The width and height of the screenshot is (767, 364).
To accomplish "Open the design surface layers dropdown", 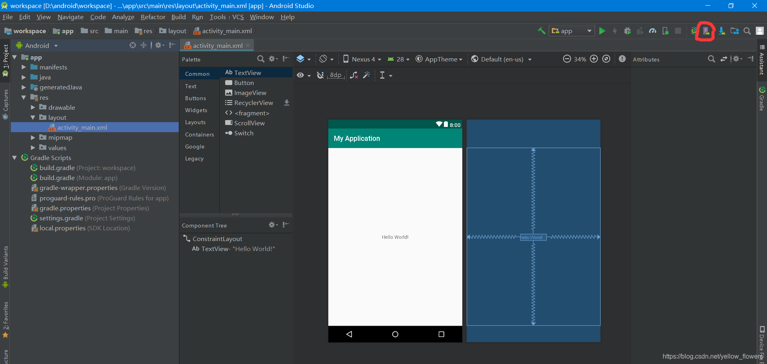I will click(x=304, y=59).
